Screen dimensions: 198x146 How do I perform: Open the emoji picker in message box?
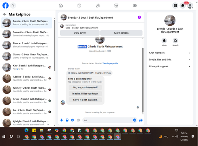(135, 120)
